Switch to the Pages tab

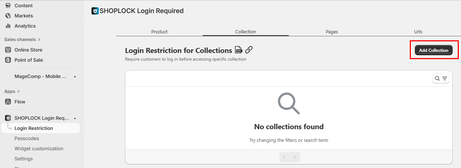332,32
